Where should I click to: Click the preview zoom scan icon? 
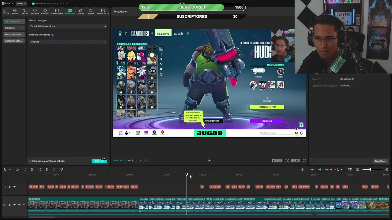coord(287,160)
